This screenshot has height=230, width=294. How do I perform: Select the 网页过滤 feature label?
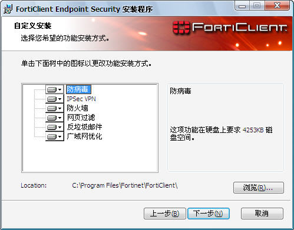[x=81, y=118]
